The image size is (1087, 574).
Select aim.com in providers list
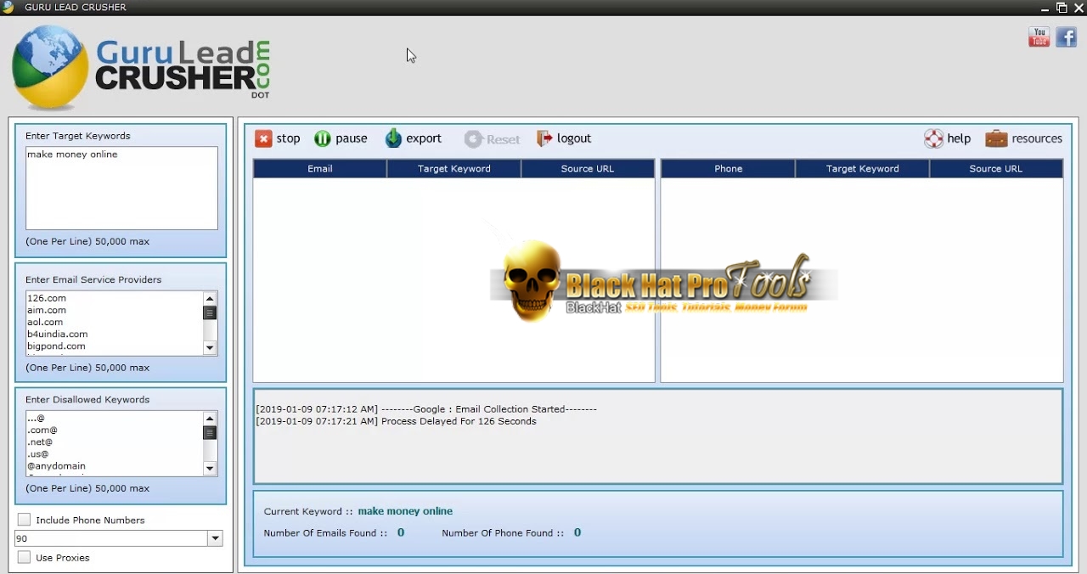(x=47, y=310)
